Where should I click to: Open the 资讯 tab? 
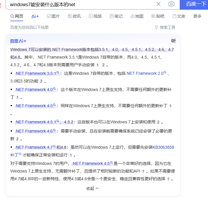pos(74,16)
